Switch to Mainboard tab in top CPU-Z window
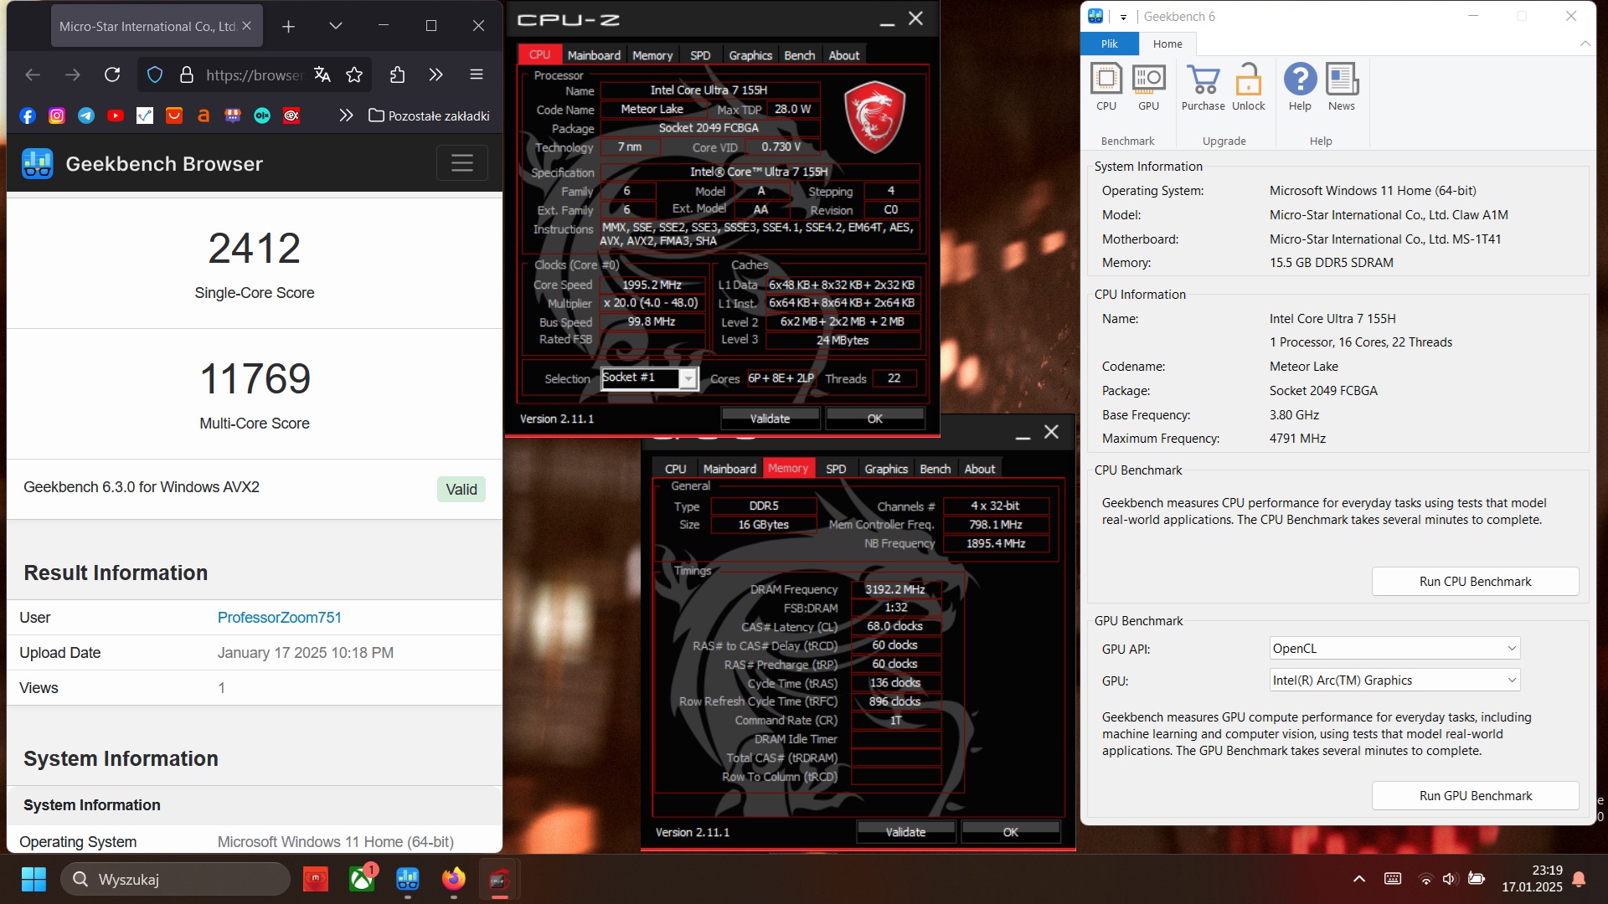This screenshot has height=904, width=1608. click(594, 55)
